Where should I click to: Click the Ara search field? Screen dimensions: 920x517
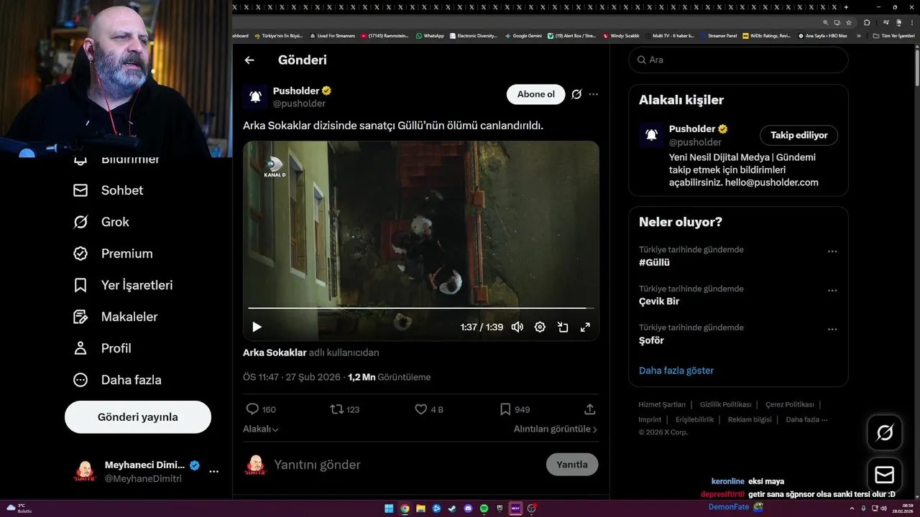click(x=738, y=60)
